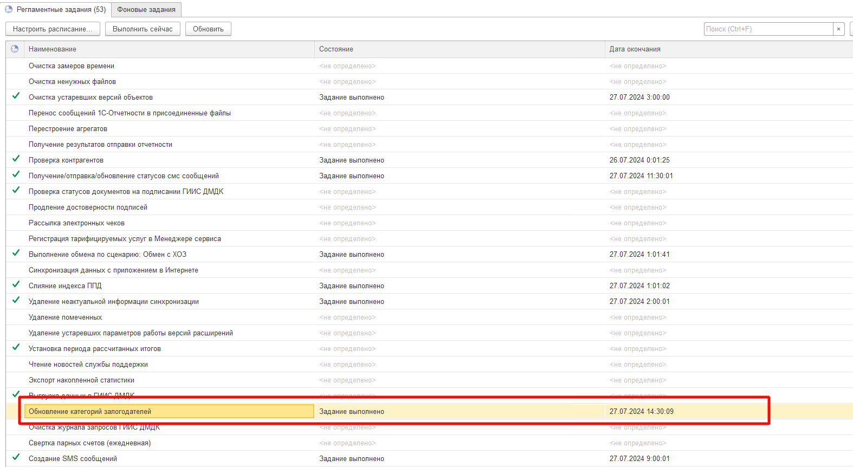Select row Синхронизация данных с приложением в Интернете

point(429,270)
